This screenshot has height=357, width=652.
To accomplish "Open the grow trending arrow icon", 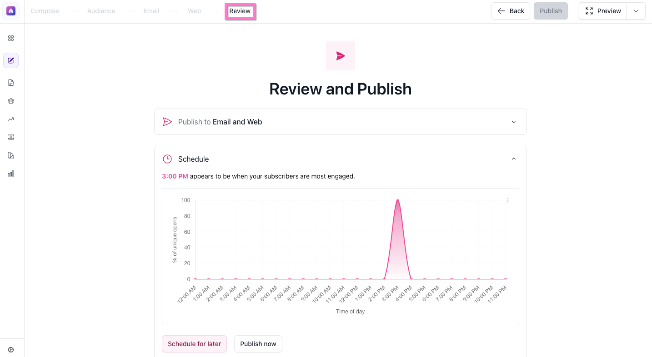I will pos(11,119).
